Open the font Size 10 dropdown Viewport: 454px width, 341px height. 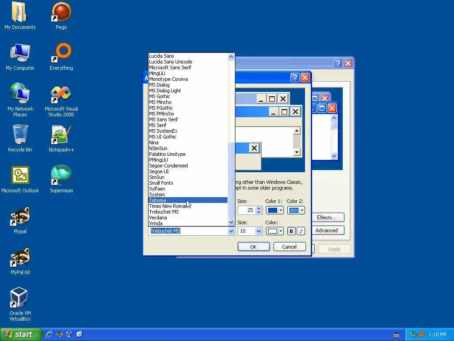[x=258, y=231]
